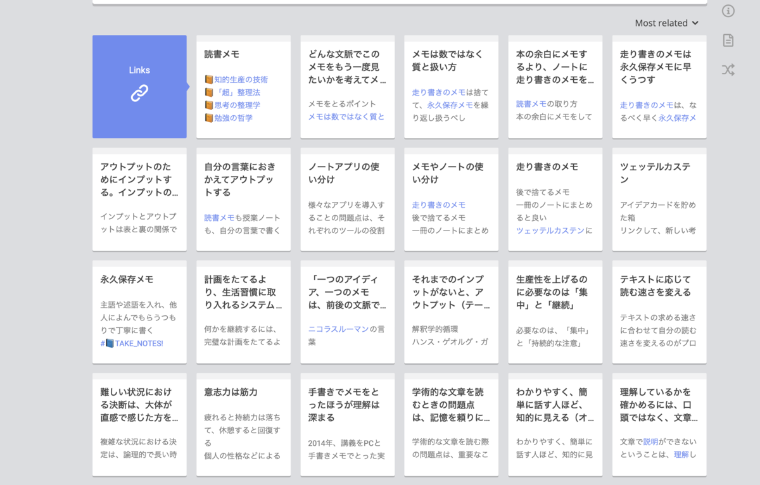This screenshot has width=760, height=485.
Task: Follow the ニコラスルーマン link
Action: (338, 329)
